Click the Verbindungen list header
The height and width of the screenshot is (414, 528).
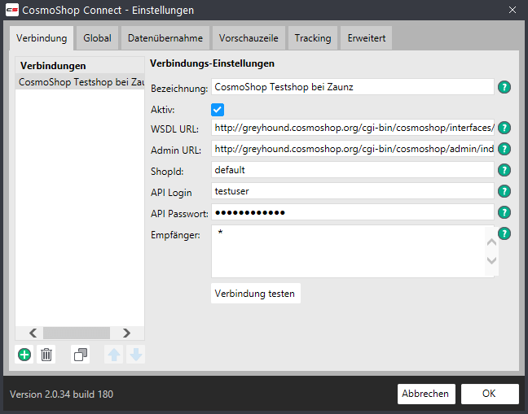pyautogui.click(x=80, y=66)
